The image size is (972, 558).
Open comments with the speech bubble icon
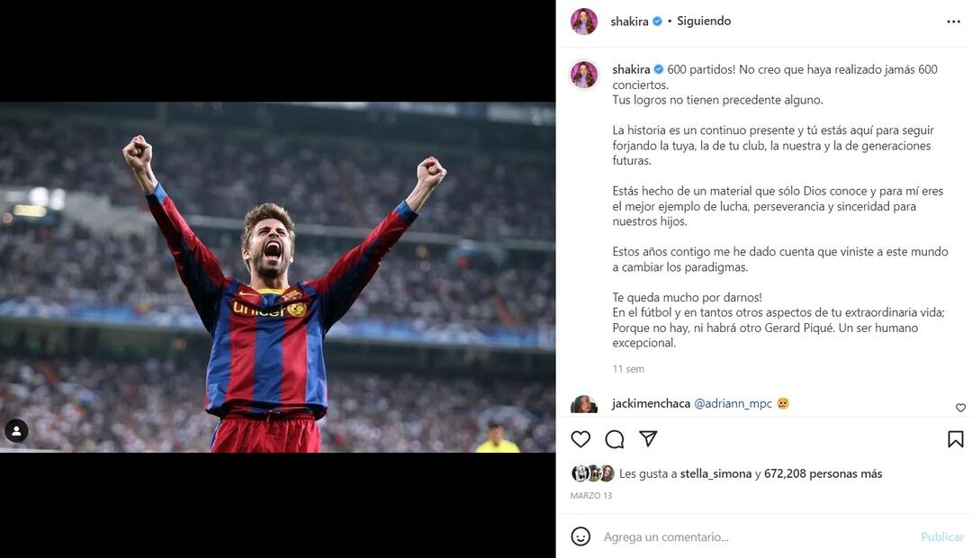point(615,439)
